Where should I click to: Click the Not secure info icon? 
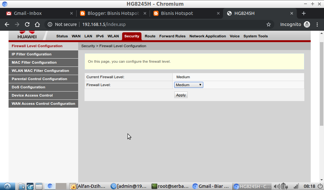coord(50,24)
